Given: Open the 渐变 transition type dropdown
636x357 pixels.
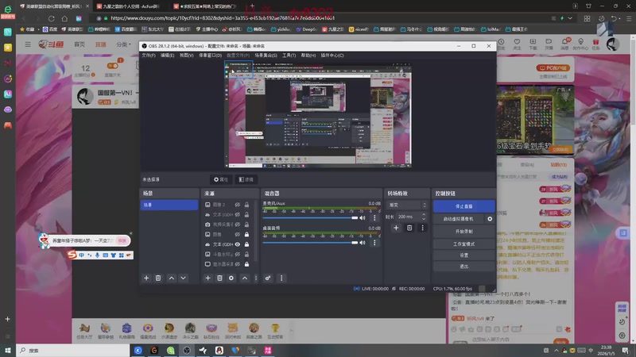Looking at the screenshot, I should click(x=407, y=205).
